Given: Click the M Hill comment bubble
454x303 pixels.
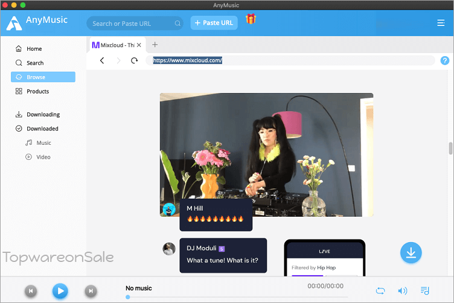Looking at the screenshot, I should (216, 215).
